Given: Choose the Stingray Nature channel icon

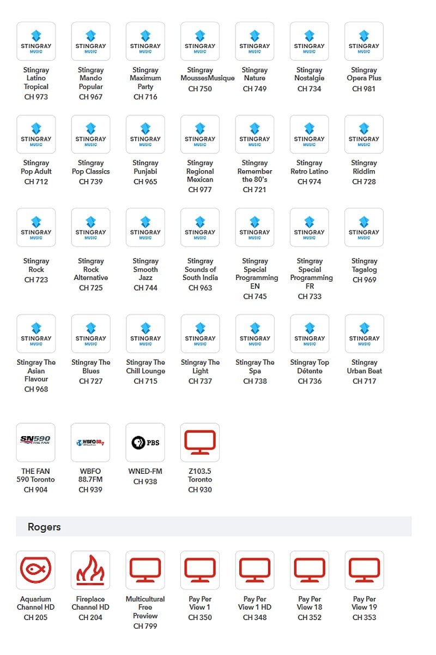Looking at the screenshot, I should click(x=255, y=41).
